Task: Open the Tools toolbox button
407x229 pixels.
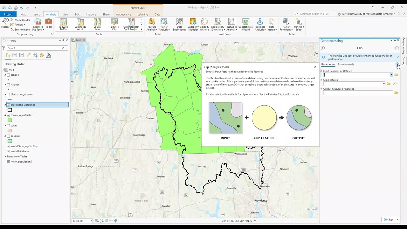Action: click(49, 24)
